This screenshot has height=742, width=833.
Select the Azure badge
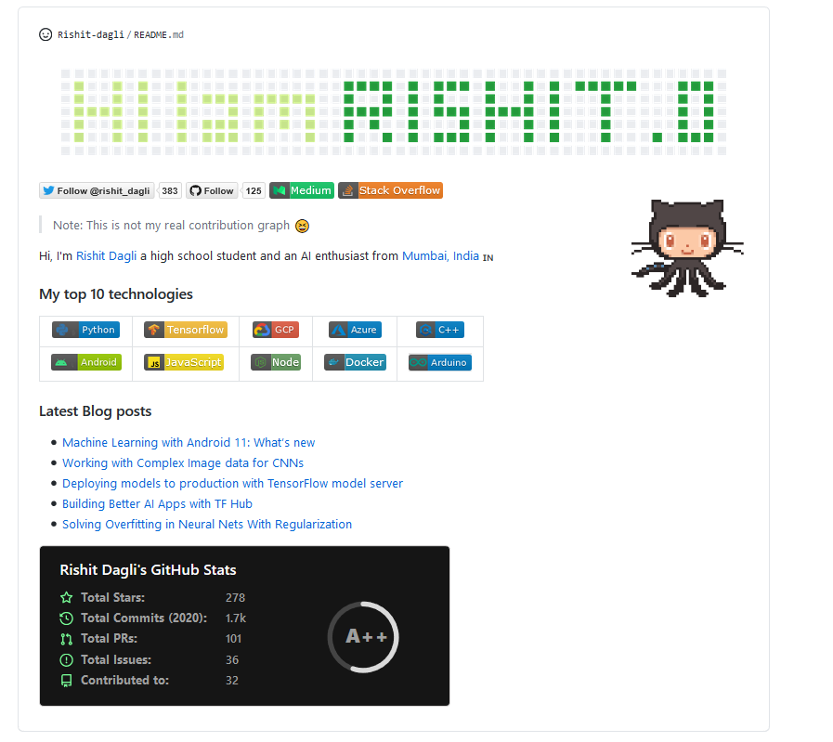(x=355, y=330)
